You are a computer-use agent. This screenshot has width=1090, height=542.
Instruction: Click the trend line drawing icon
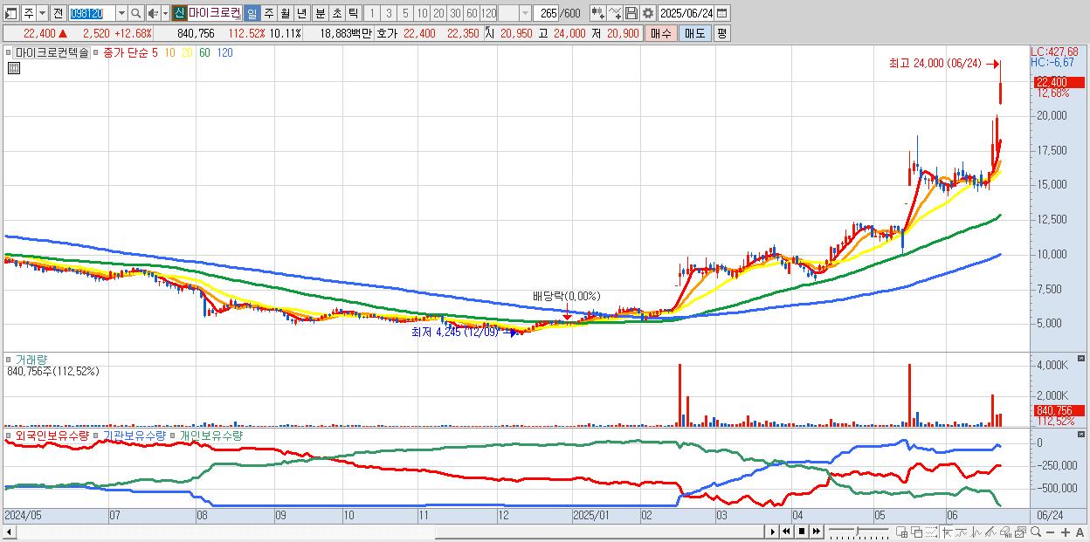tap(990, 532)
